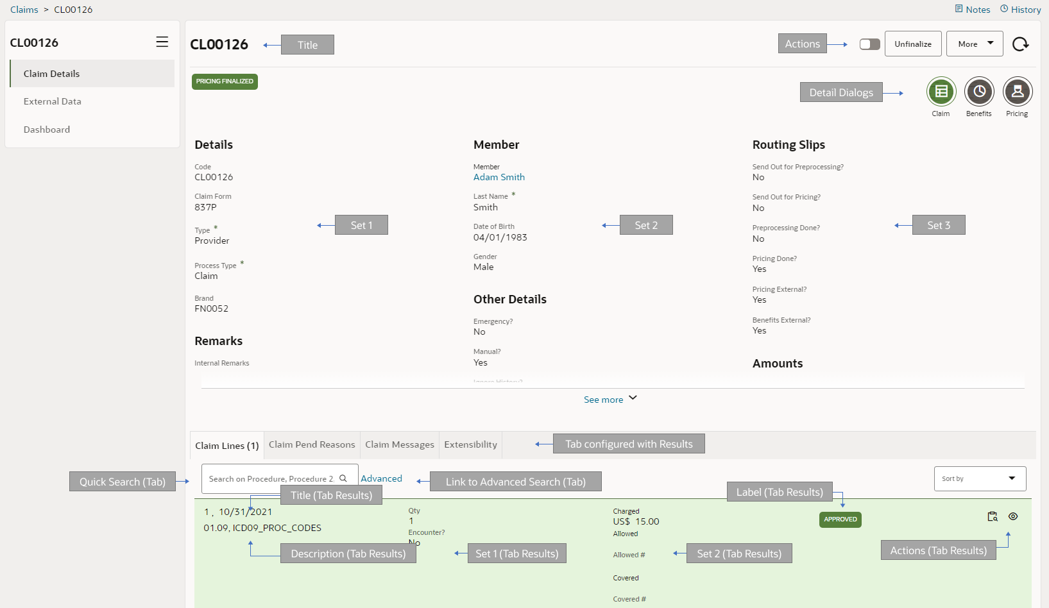The image size is (1049, 608).
Task: Open the Adam Smith member link
Action: click(x=499, y=177)
